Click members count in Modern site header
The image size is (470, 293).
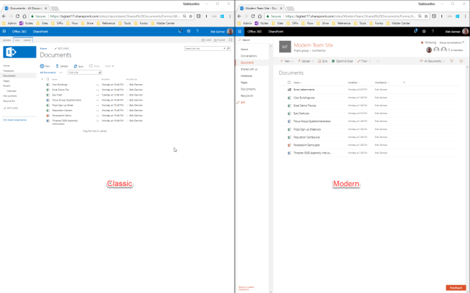point(456,50)
